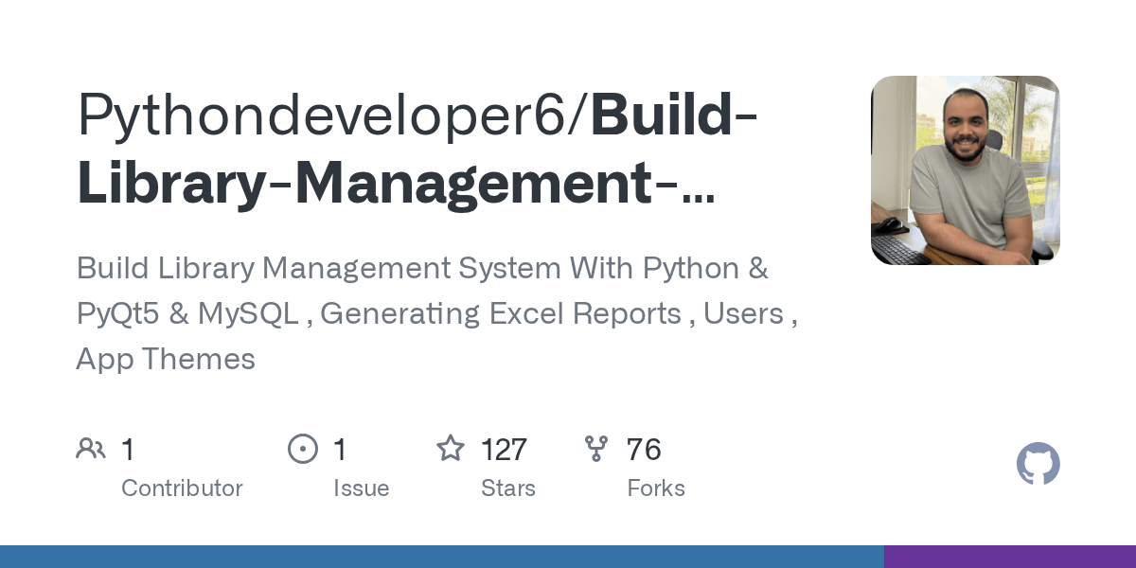Click the star icon next to Stars count
1136x568 pixels.
coord(452,447)
